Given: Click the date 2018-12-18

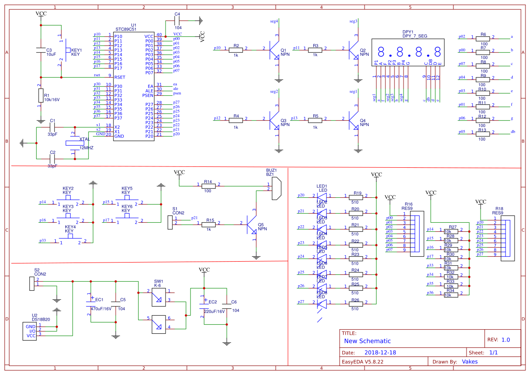Looking at the screenshot, I should coord(380,353).
